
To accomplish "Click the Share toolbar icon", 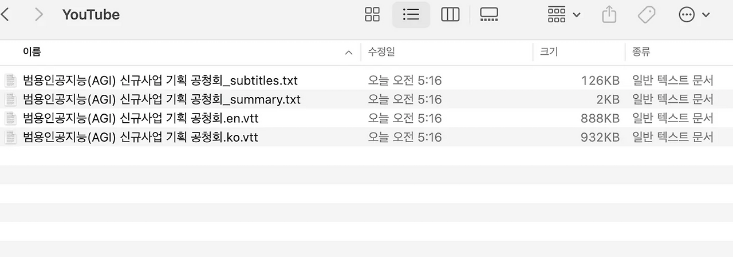I will (609, 14).
